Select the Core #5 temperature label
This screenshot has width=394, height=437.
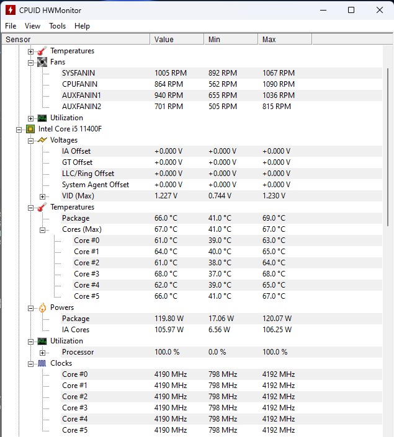(86, 296)
